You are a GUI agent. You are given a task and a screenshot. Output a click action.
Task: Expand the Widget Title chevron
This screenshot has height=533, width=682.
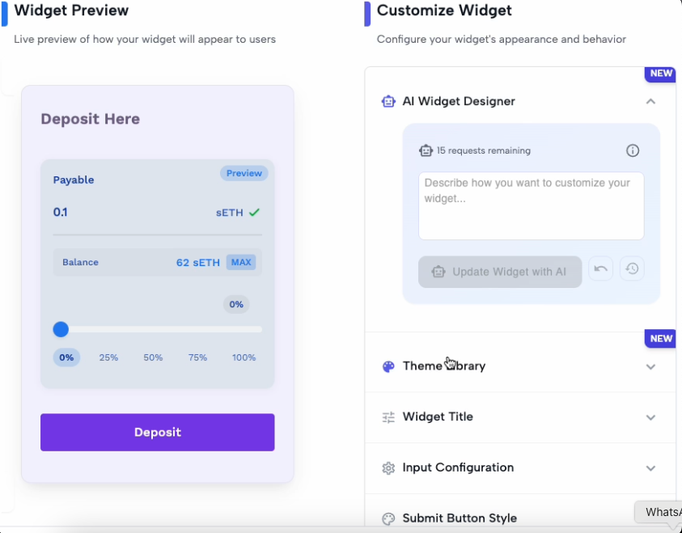point(650,417)
